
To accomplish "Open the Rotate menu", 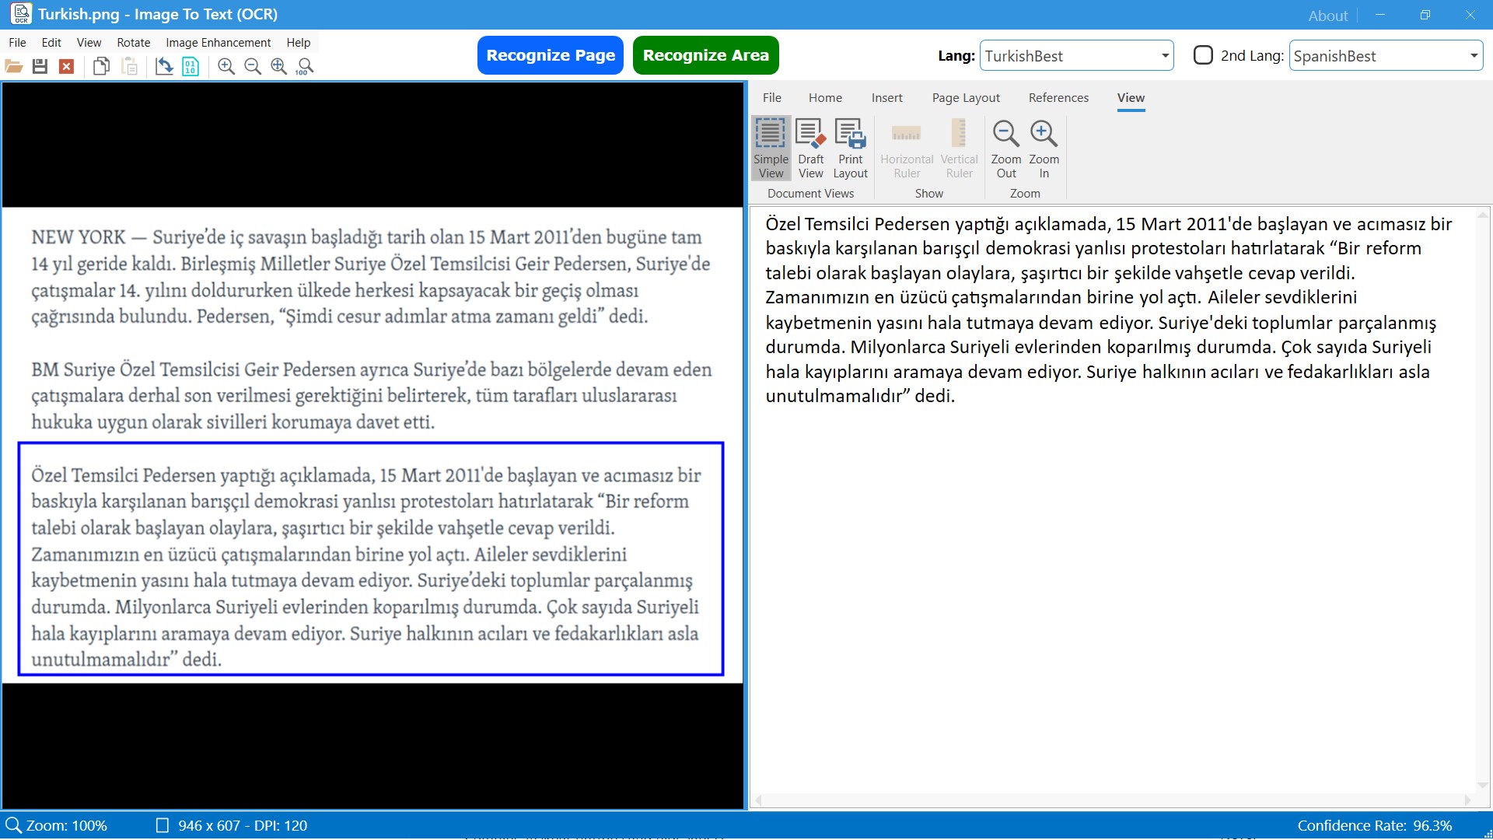I will pos(134,43).
